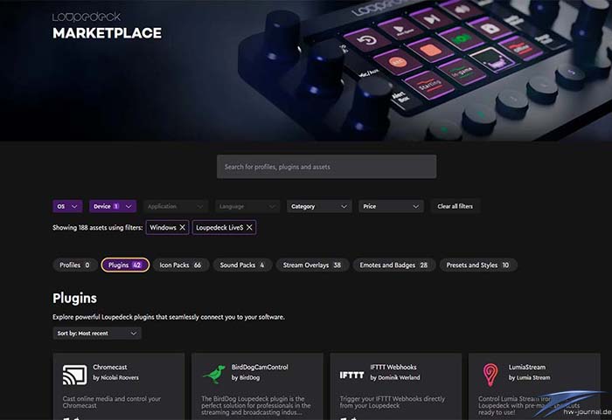Click the marketplace search field
Screen dimensions: 612x420
pos(327,167)
